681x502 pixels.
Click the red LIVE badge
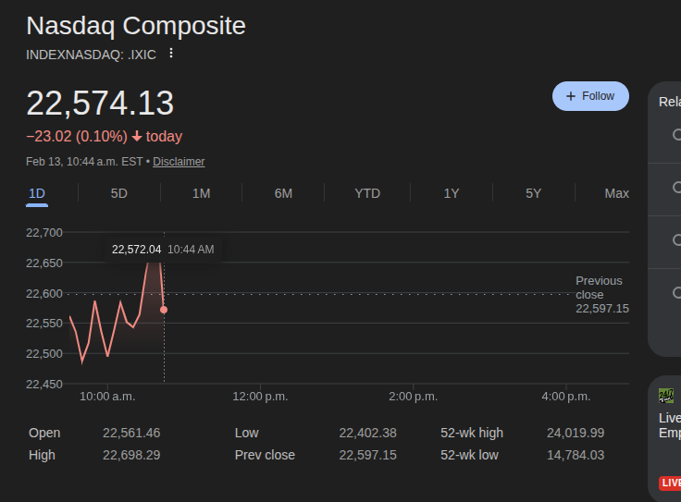tap(670, 483)
